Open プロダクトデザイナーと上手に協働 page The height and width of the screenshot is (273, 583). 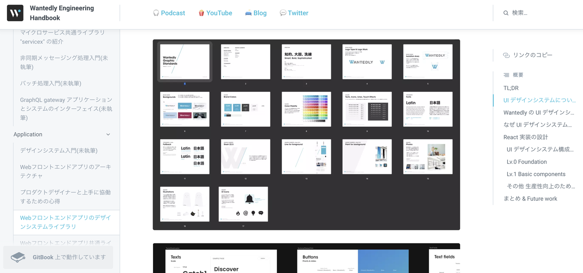coord(66,196)
